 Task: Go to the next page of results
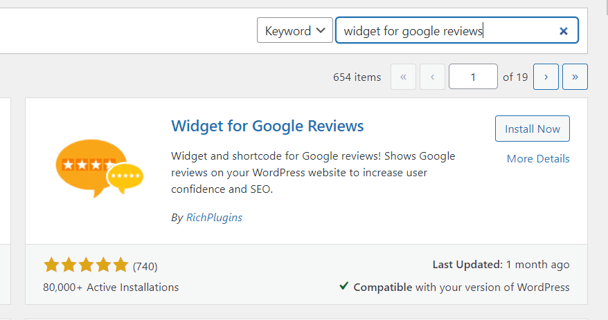click(x=546, y=77)
